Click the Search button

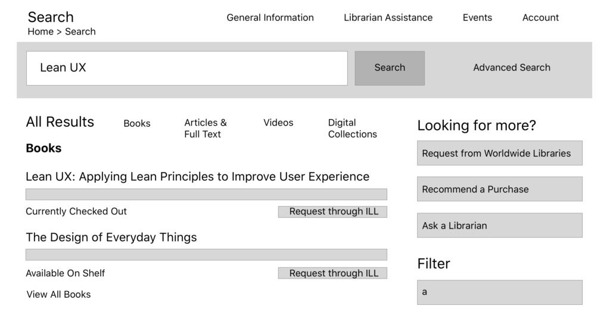[390, 68]
